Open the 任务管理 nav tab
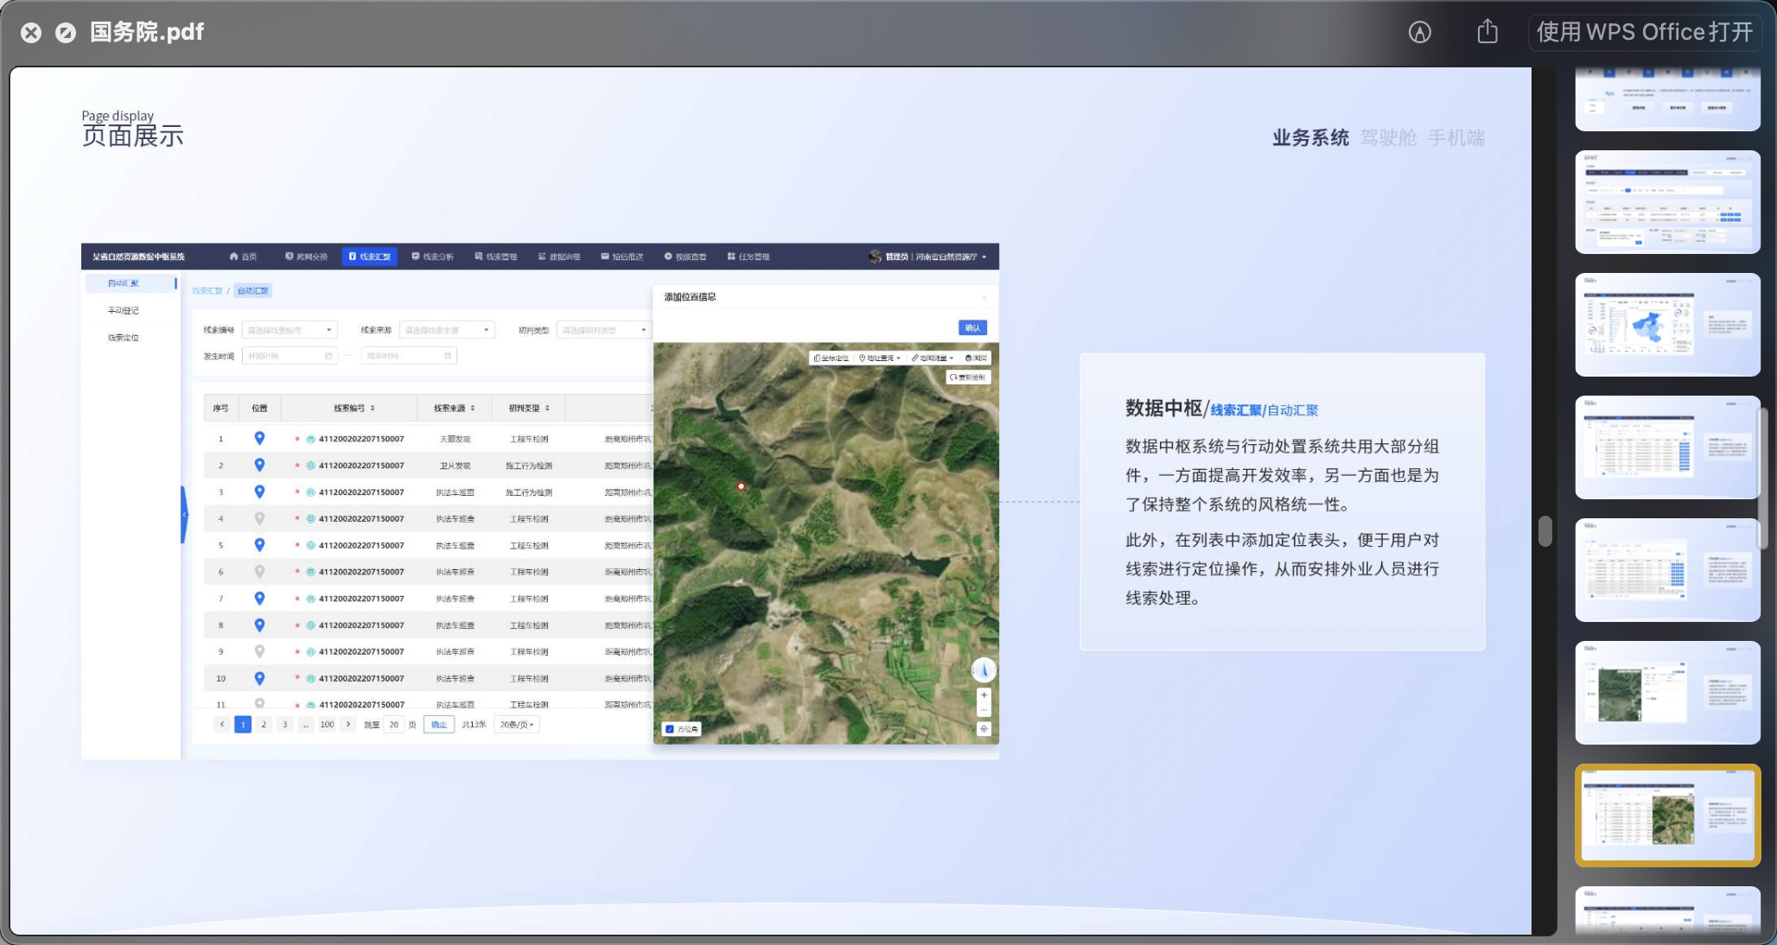The height and width of the screenshot is (945, 1777). tap(748, 257)
